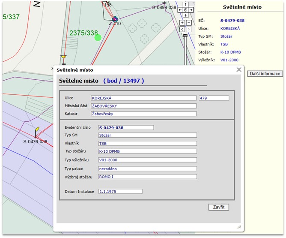Reset map view with center target button
This screenshot has width=286, height=238.
tap(185, 10)
